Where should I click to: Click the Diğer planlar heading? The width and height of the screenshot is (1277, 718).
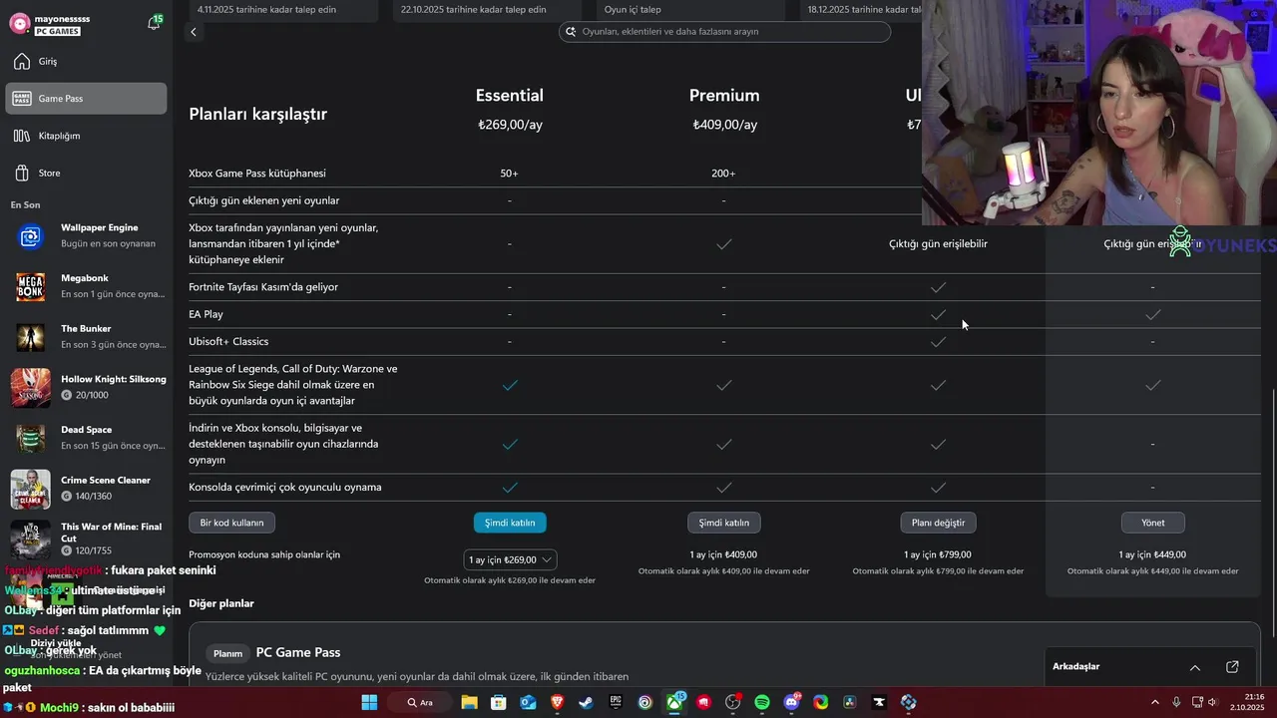[221, 603]
